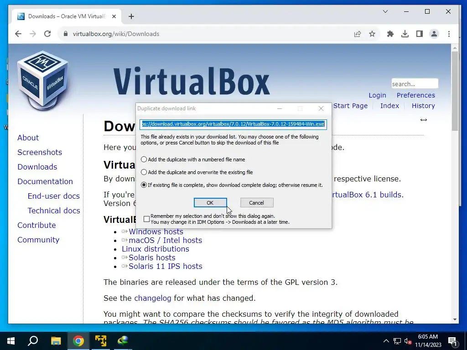Open Community sidebar link
The image size is (467, 350).
[38, 240]
